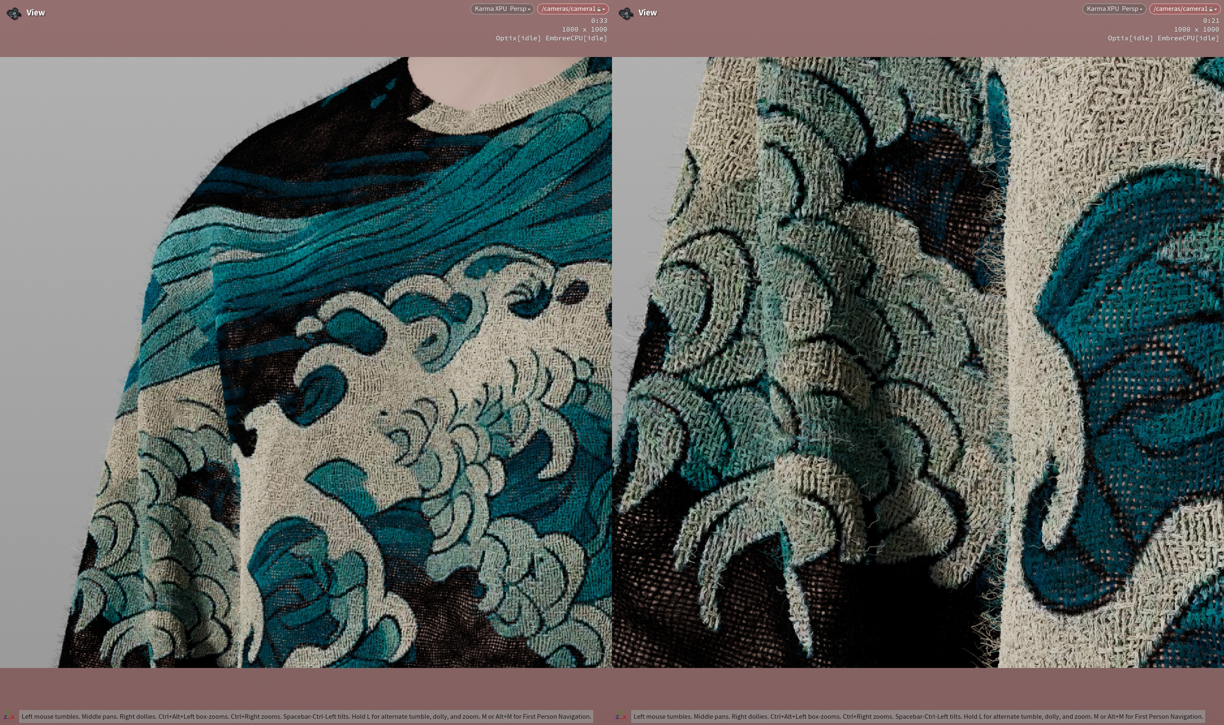The height and width of the screenshot is (725, 1224).
Task: Click the close-up fabric render in right viewport
Action: click(x=918, y=362)
